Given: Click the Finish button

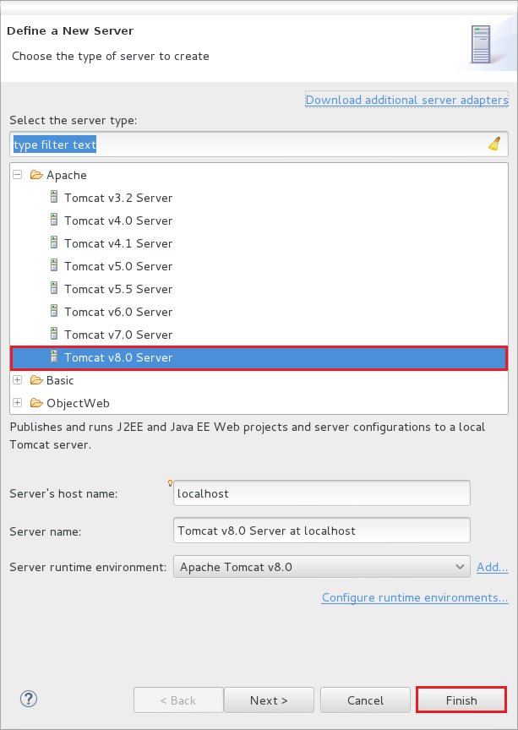Looking at the screenshot, I should tap(461, 700).
